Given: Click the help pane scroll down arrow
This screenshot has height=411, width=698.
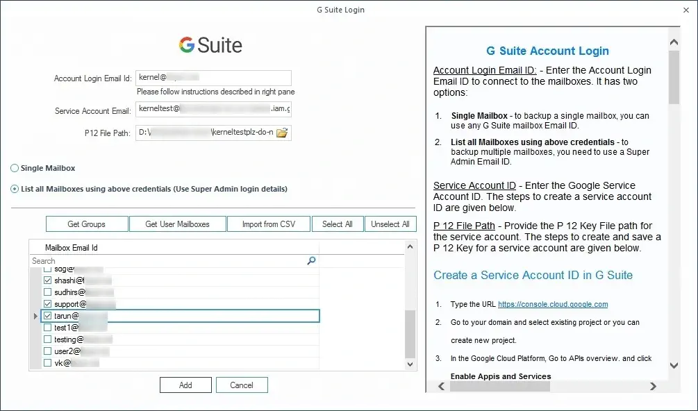Looking at the screenshot, I should (674, 366).
